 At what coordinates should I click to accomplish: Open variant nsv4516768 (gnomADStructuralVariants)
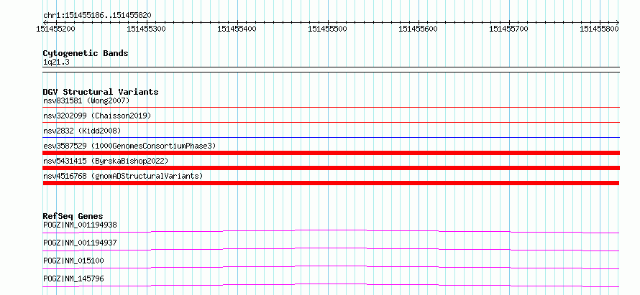123,176
